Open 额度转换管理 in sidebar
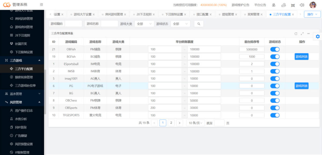Image resolution: width=322 pixels, height=155 pixels. (x=24, y=77)
